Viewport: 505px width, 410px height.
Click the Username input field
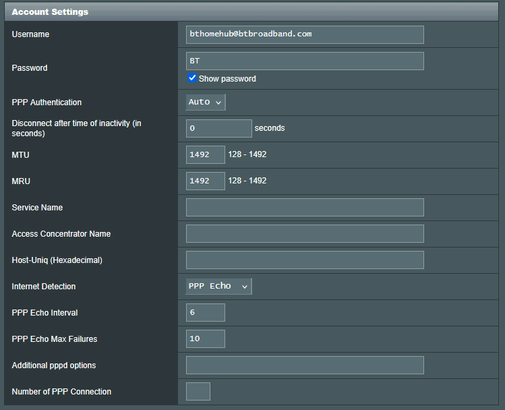pos(305,34)
